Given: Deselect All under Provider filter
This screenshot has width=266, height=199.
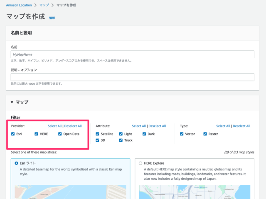Looking at the screenshot, I should [x=73, y=126].
